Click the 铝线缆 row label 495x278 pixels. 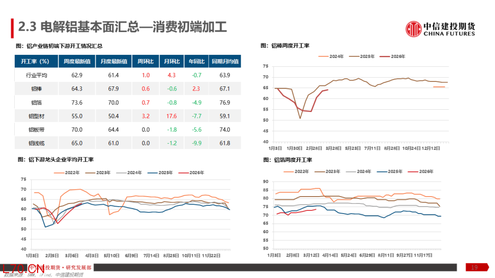pyautogui.click(x=37, y=143)
